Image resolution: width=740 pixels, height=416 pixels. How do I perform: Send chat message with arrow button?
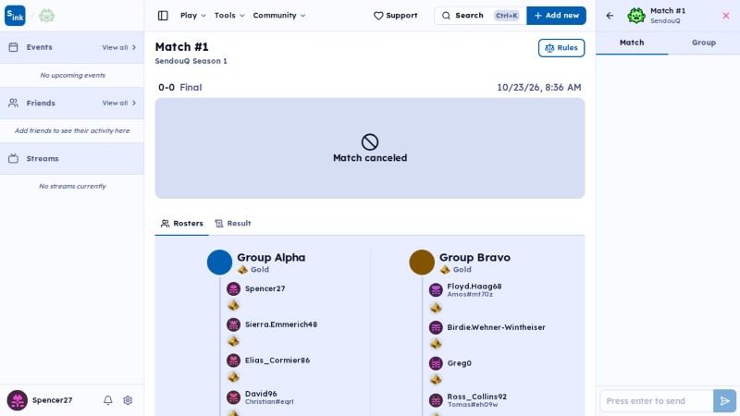[724, 401]
